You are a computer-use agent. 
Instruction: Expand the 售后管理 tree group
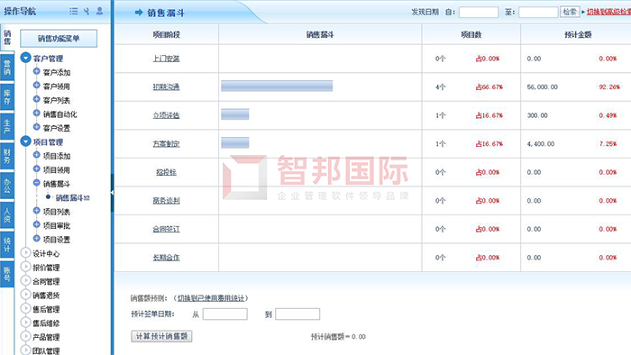26,309
